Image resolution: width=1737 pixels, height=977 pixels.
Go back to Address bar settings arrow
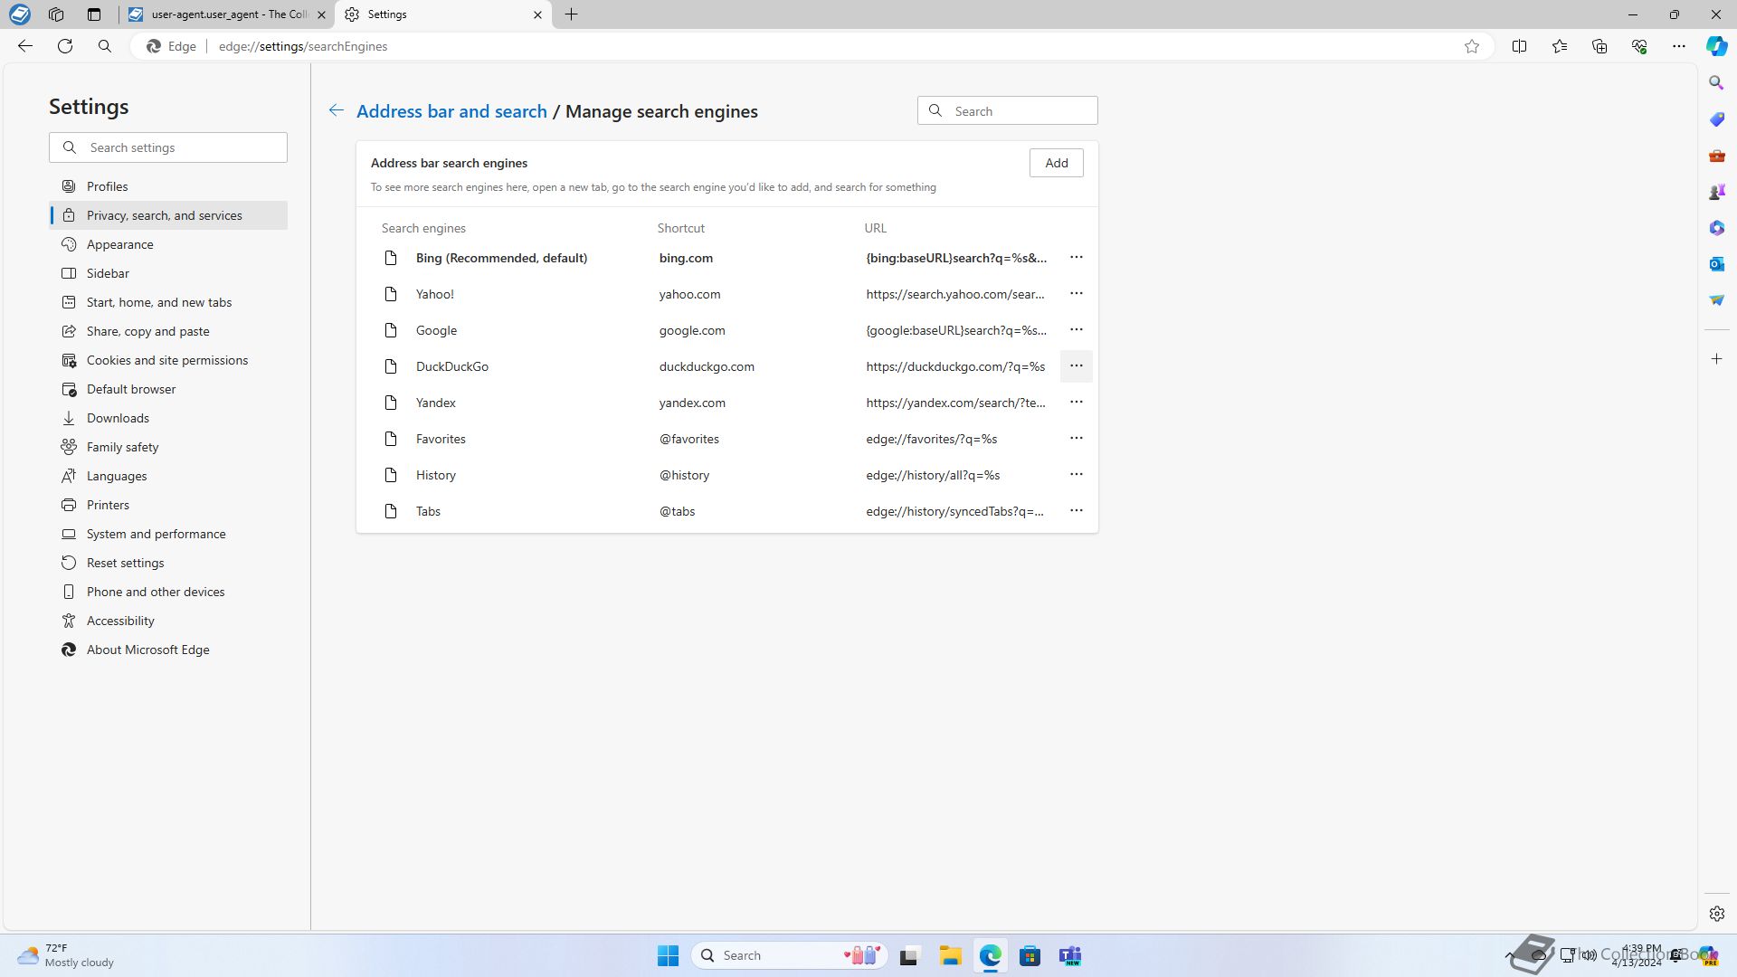tap(337, 110)
